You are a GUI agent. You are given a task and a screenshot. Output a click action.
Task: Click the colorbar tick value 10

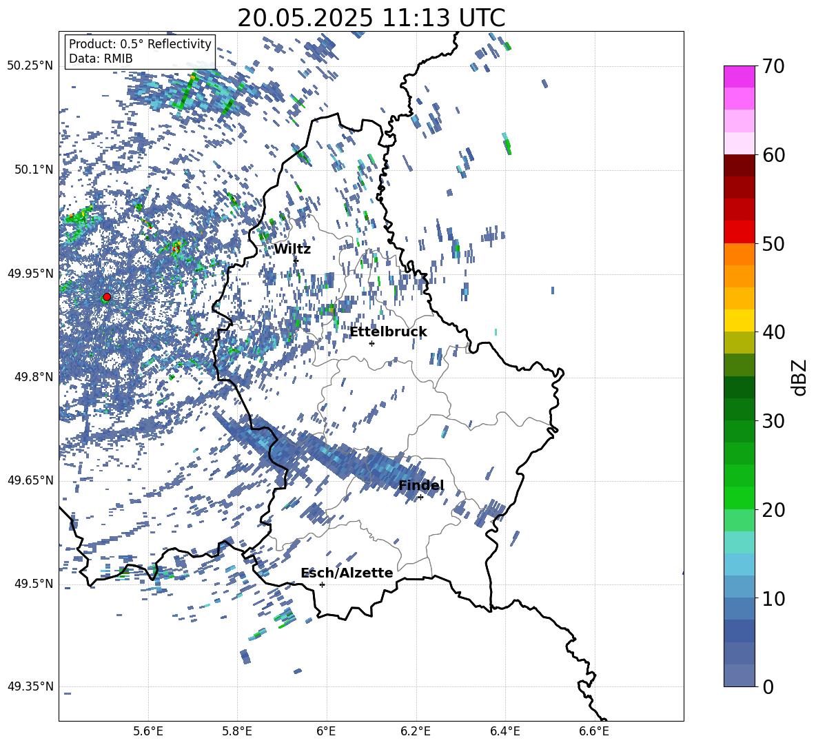click(x=773, y=598)
